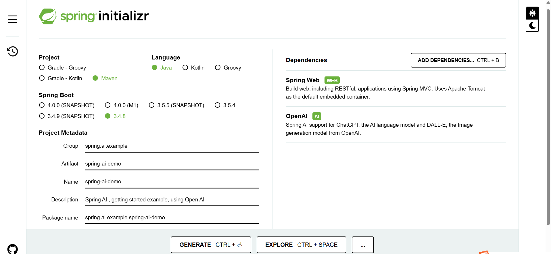
Task: Select Spring Boot 4.0.0 (SNAPSHOT)
Action: 67,105
